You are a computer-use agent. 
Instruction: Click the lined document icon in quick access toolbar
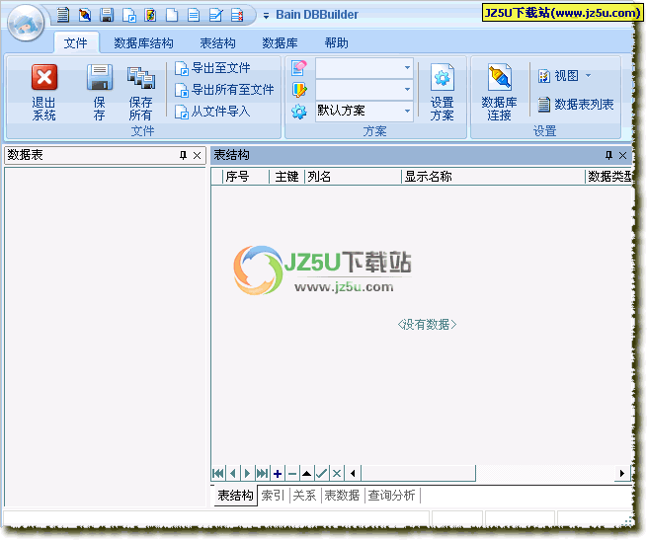coord(194,15)
